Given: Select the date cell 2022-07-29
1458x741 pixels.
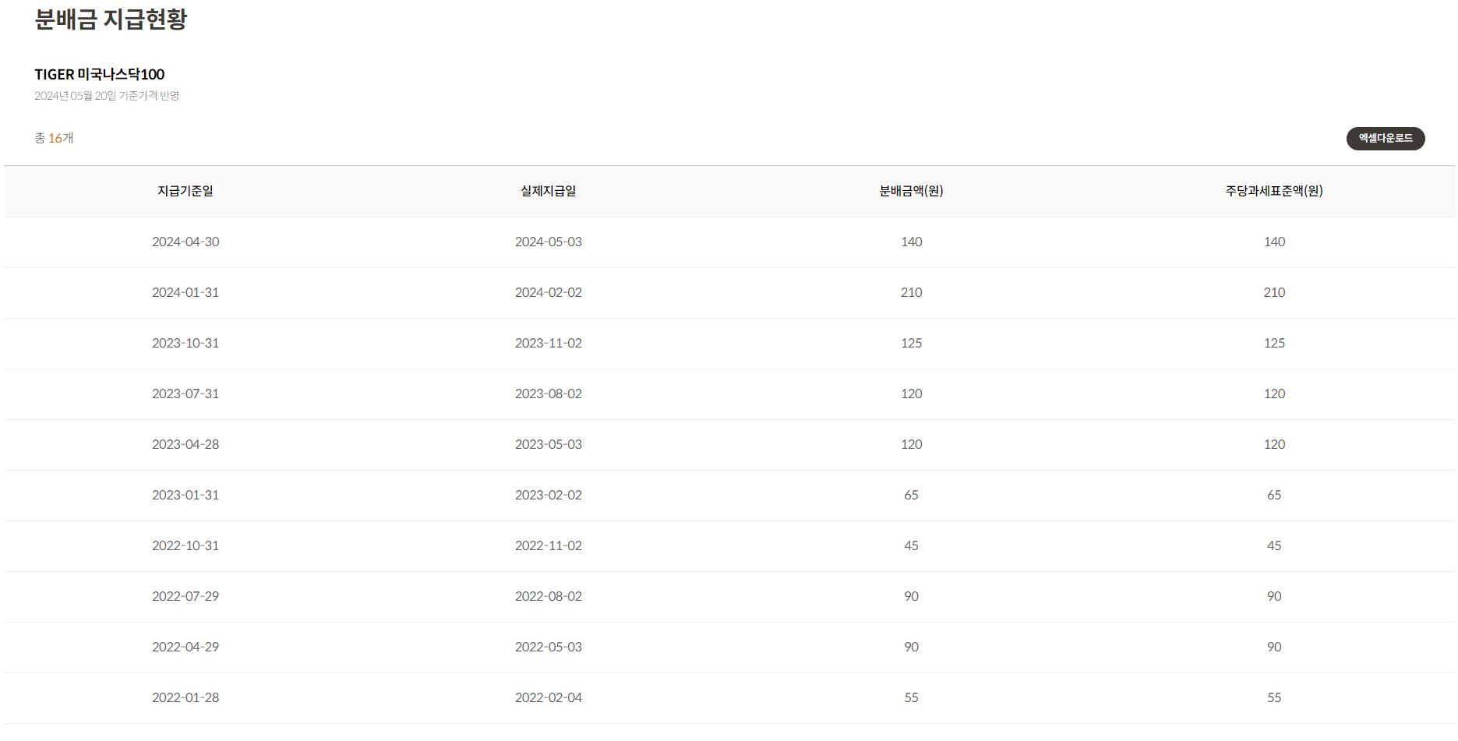Looking at the screenshot, I should (x=185, y=596).
